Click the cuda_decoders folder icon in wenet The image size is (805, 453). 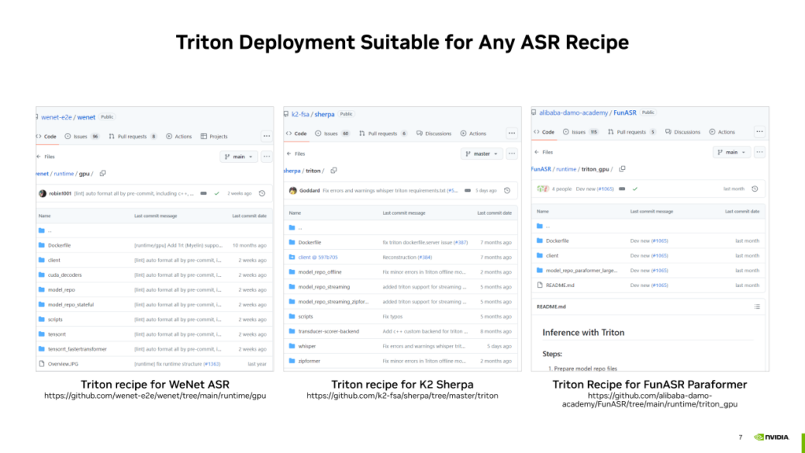click(42, 275)
